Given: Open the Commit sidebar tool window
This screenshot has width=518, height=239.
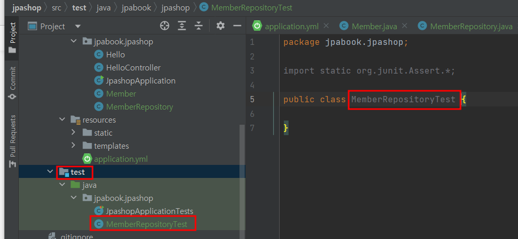Looking at the screenshot, I should (13, 83).
